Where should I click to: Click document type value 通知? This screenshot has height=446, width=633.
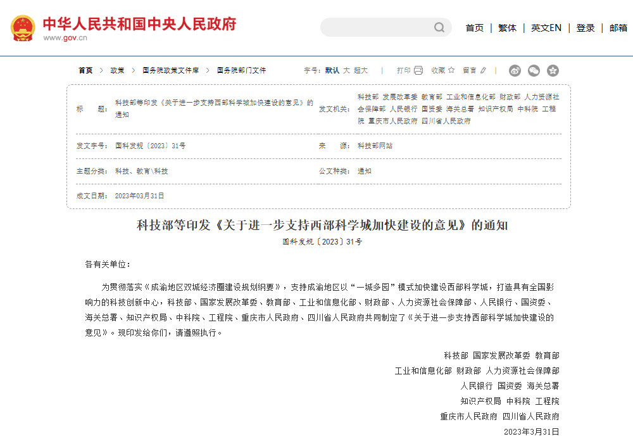click(x=364, y=171)
